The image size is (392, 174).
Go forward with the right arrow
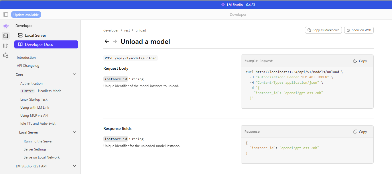pos(115,42)
